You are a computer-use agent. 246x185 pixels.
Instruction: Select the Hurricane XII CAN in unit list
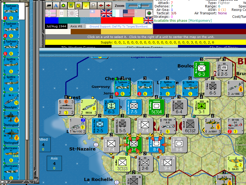tap(11, 154)
